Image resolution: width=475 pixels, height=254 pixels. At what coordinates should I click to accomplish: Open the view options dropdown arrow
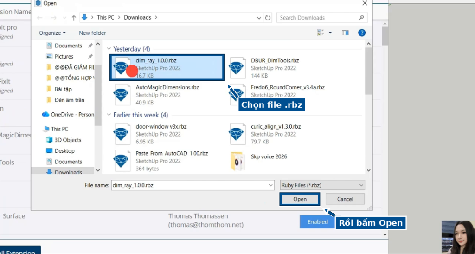pos(330,33)
